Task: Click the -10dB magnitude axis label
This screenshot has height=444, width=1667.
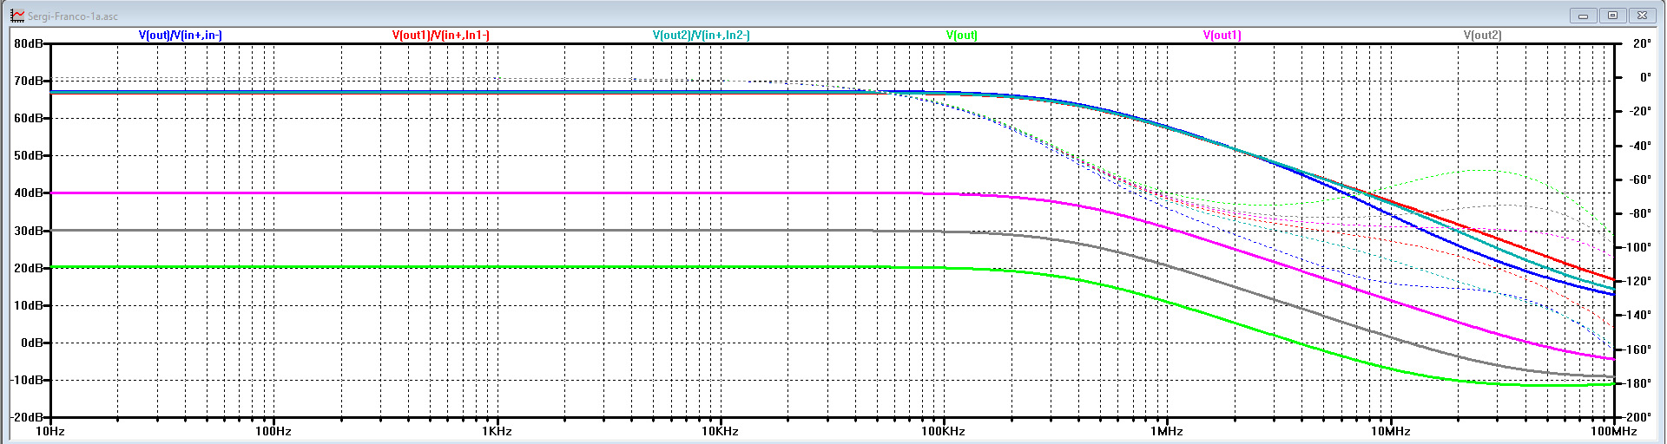Action: click(x=26, y=380)
